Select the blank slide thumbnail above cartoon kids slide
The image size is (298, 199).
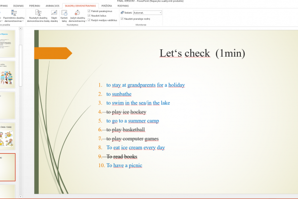pyautogui.click(x=7, y=105)
